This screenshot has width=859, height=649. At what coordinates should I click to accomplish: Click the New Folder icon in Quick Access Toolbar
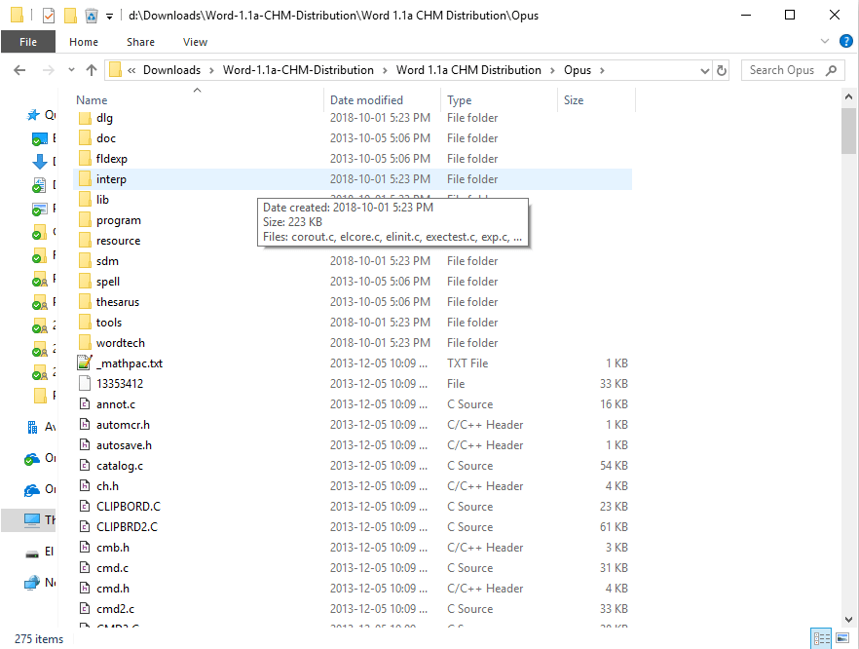[x=68, y=15]
